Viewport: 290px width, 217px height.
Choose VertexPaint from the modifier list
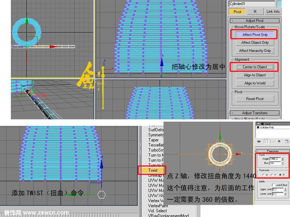(x=158, y=205)
